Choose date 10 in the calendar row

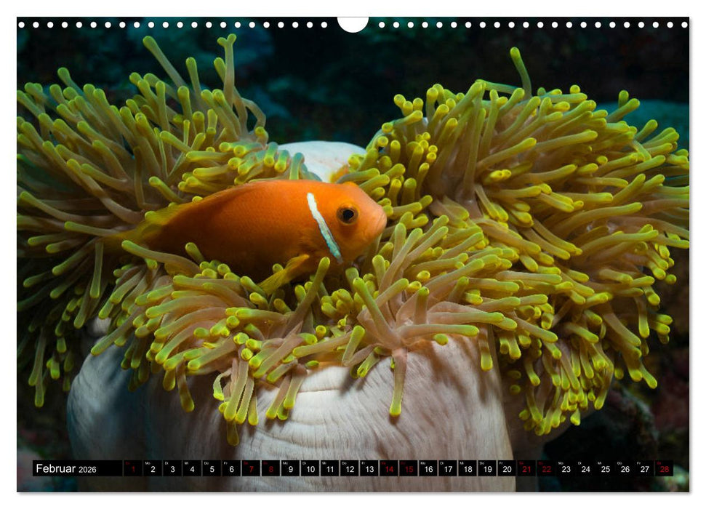coord(310,469)
